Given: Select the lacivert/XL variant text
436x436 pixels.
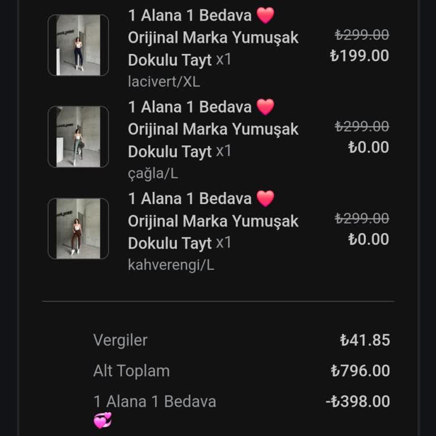Looking at the screenshot, I should 163,82.
